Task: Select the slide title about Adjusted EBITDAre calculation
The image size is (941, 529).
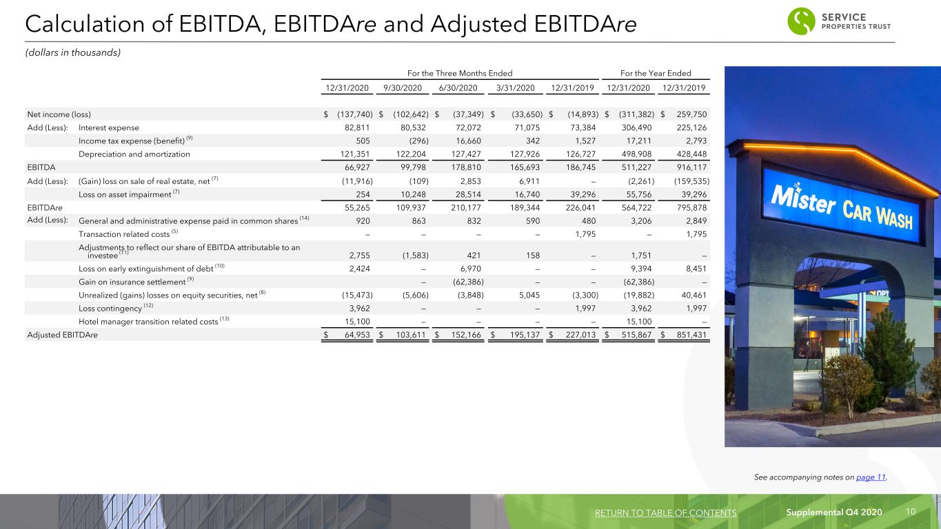Action: pyautogui.click(x=330, y=23)
